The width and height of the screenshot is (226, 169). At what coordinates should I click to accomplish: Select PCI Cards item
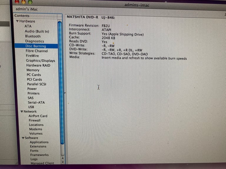click(34, 80)
